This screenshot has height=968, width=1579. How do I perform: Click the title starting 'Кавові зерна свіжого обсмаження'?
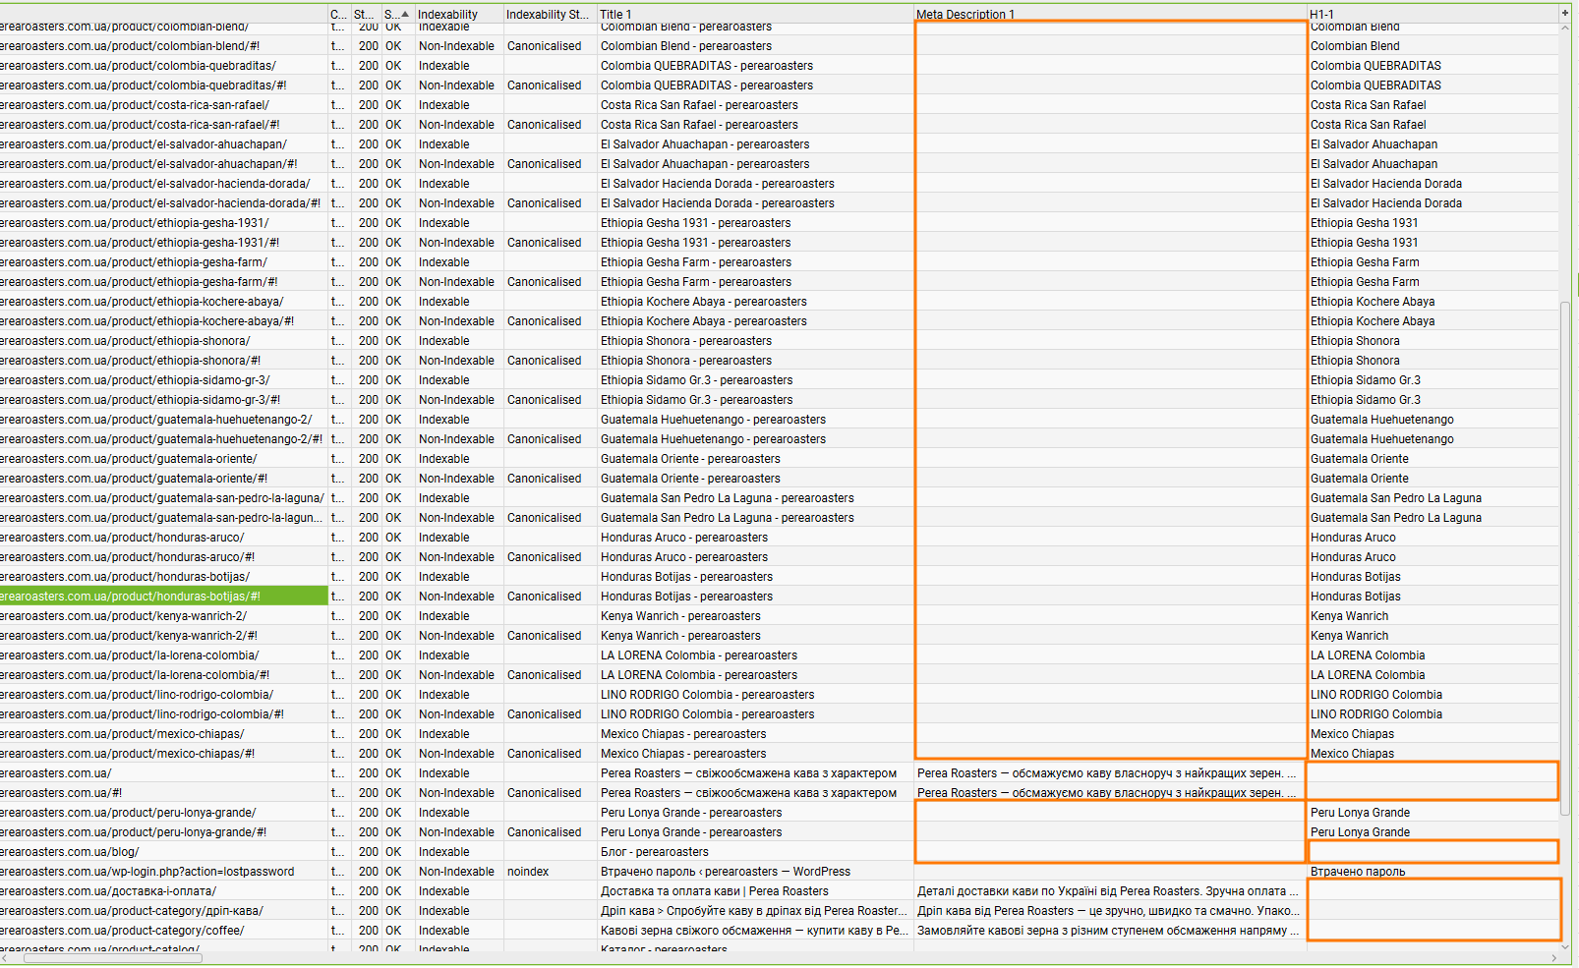754,931
